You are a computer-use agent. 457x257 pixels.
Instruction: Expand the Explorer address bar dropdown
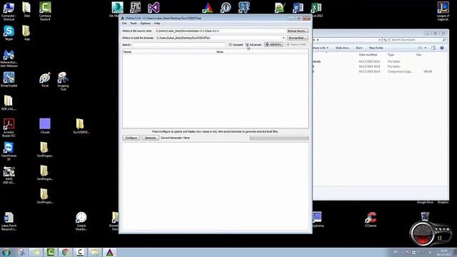coord(379,40)
